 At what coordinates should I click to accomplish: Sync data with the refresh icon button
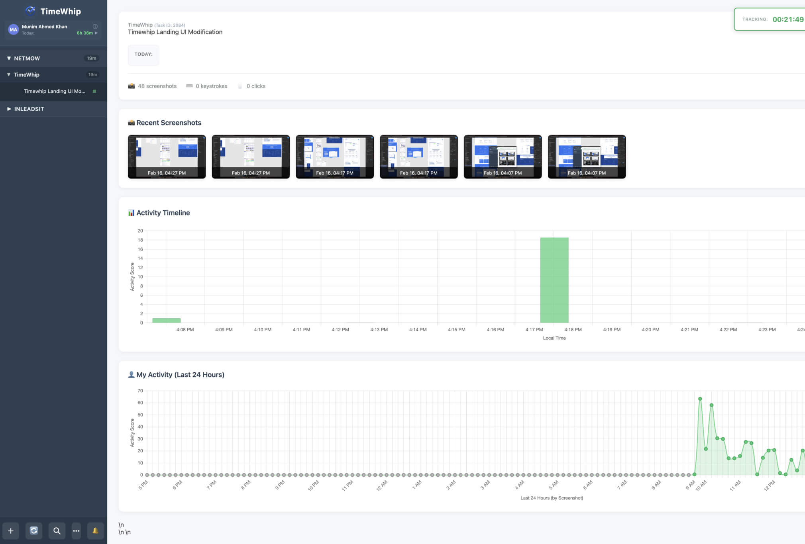pos(34,530)
